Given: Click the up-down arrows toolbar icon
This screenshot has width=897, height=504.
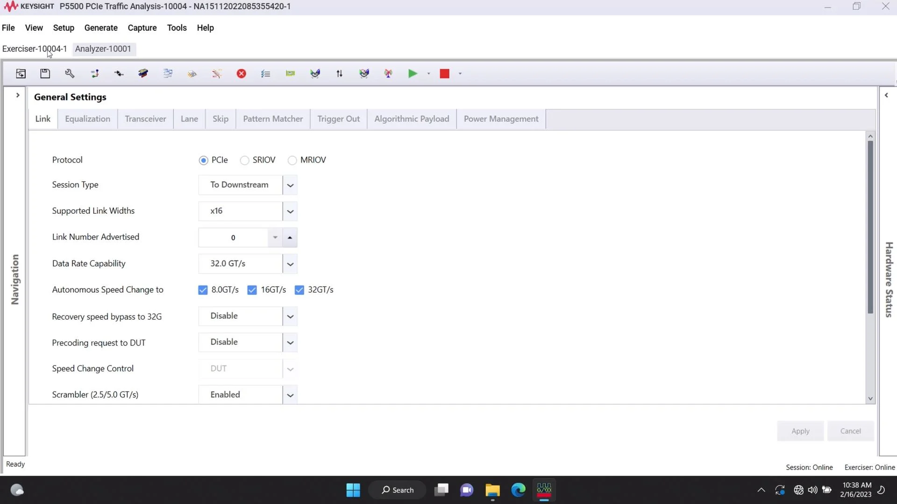Looking at the screenshot, I should [340, 73].
